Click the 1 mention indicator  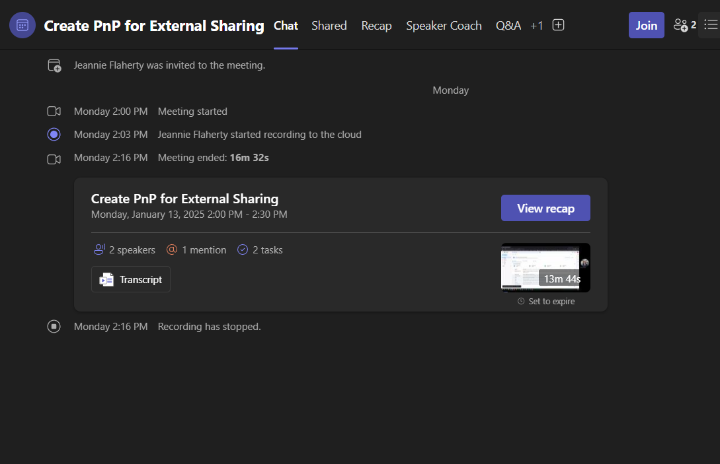coord(196,250)
